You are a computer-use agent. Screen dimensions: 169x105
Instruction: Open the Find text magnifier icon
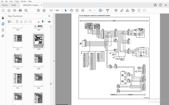(x=26, y=11)
